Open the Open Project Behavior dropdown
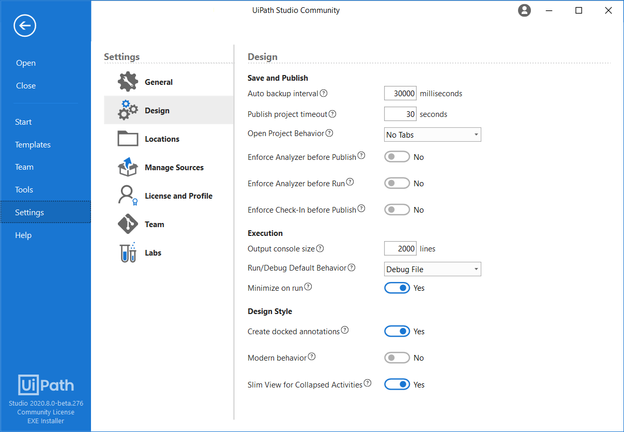Screen dimensions: 624x432 433,135
